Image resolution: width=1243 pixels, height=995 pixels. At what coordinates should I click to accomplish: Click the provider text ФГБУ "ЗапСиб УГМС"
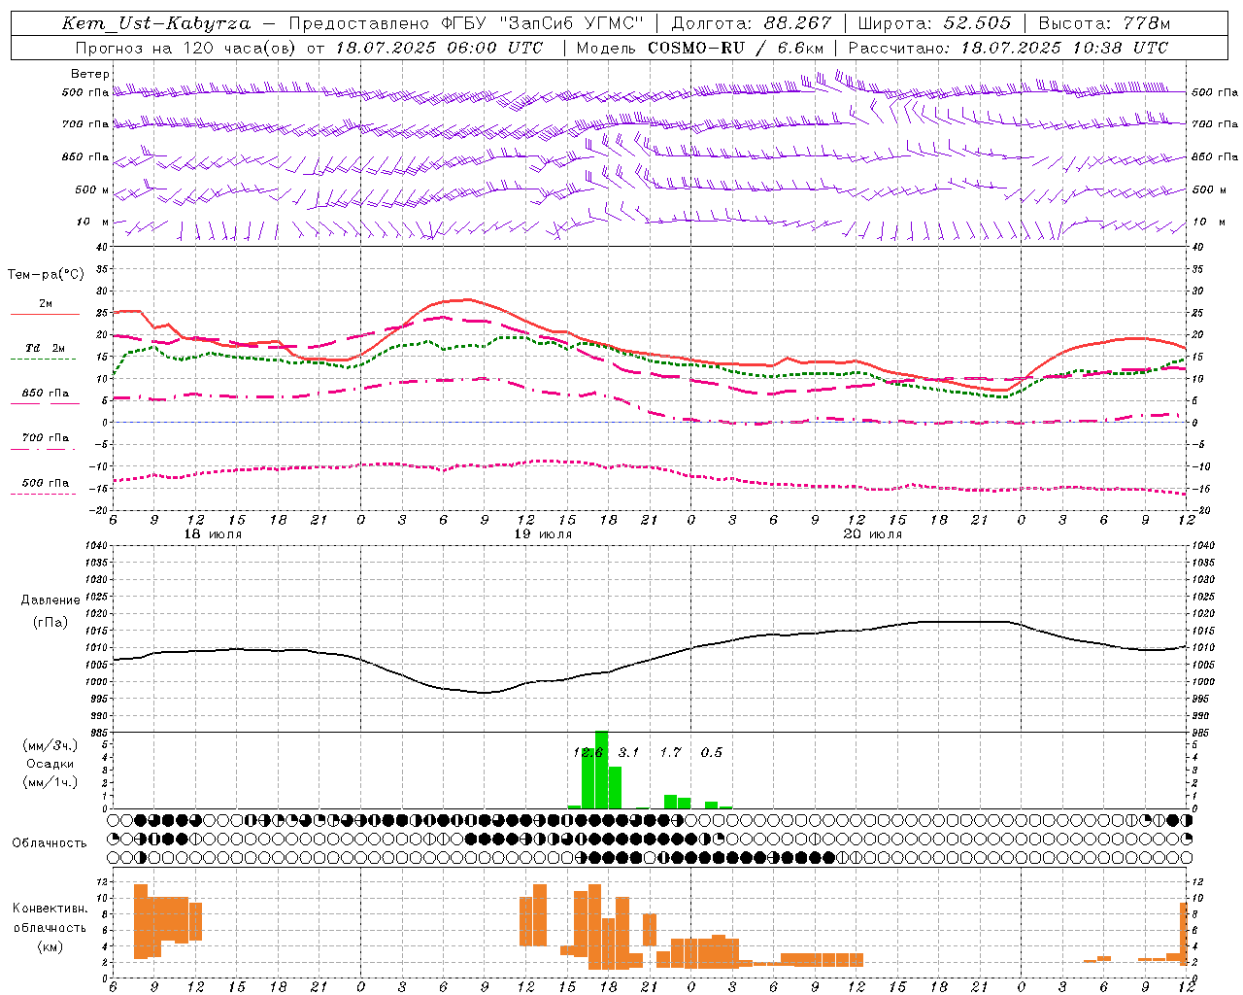543,23
